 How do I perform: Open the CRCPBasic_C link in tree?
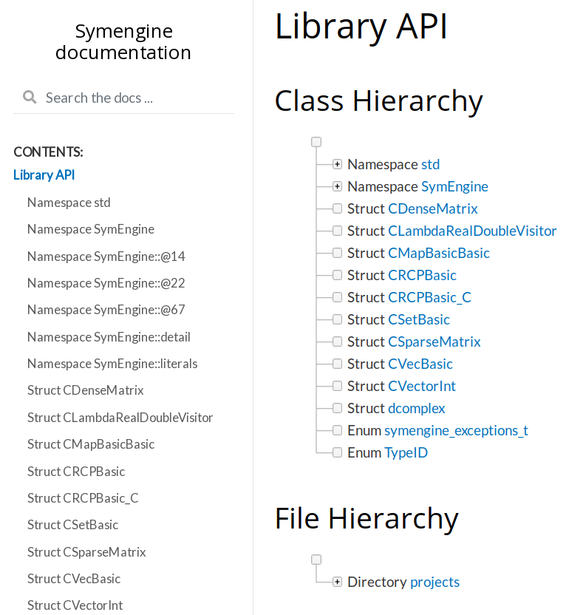(429, 298)
